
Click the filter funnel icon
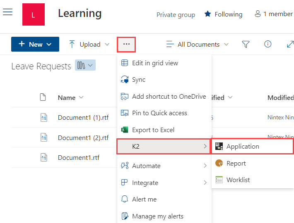coord(246,44)
